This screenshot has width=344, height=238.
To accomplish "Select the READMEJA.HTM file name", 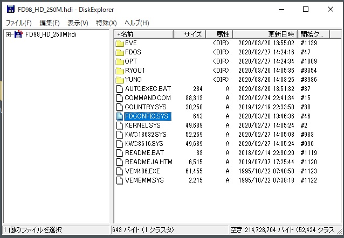I will pyautogui.click(x=148, y=162).
